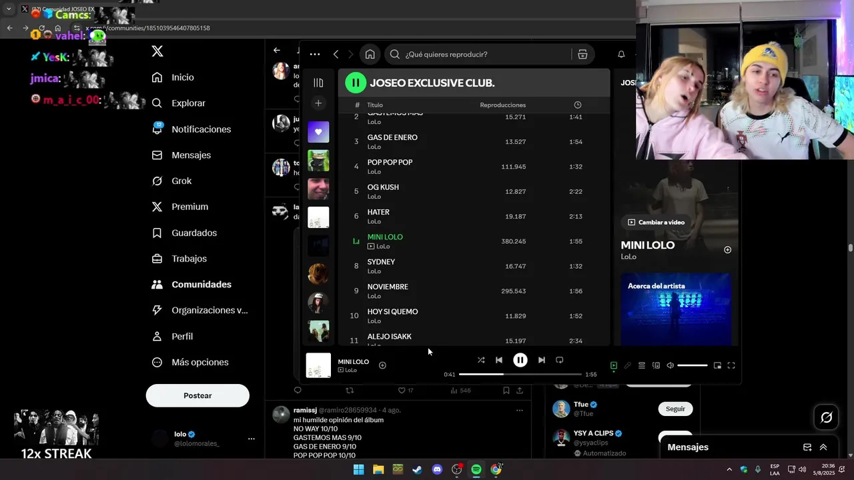Screen dimensions: 854x480
Task: Open the lyrics microphone icon
Action: click(x=628, y=365)
